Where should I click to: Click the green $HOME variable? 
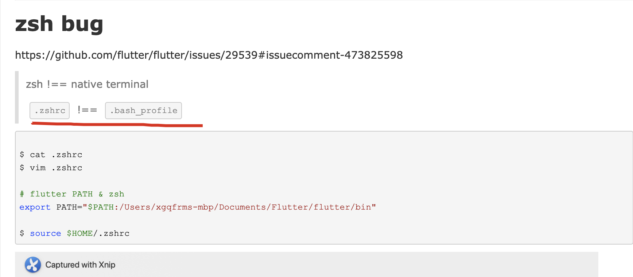click(x=79, y=233)
